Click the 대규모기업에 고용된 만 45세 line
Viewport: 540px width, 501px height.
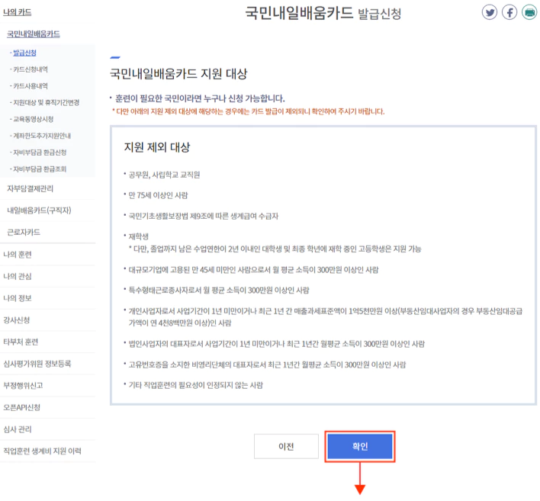coord(253,270)
